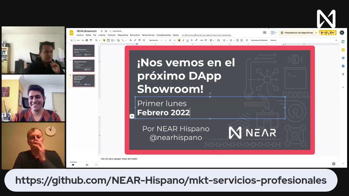349x196 pixels.
Task: Click the Insert link icon
Action: (x=202, y=40)
